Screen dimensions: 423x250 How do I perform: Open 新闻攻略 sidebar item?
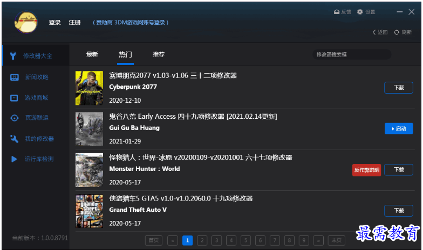(x=36, y=77)
